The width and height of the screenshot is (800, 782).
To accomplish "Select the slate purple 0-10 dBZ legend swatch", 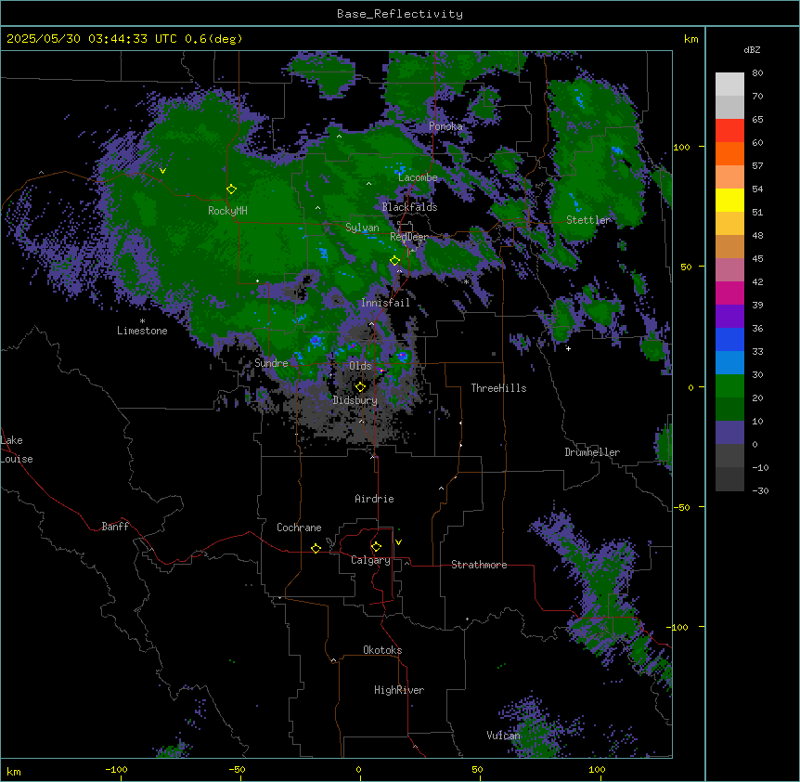I will pyautogui.click(x=729, y=433).
